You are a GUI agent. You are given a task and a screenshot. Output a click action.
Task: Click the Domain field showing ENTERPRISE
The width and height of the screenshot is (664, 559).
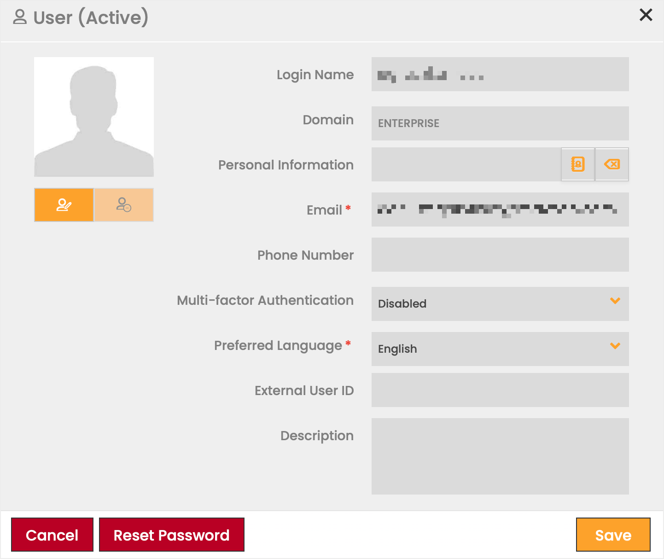pyautogui.click(x=500, y=123)
